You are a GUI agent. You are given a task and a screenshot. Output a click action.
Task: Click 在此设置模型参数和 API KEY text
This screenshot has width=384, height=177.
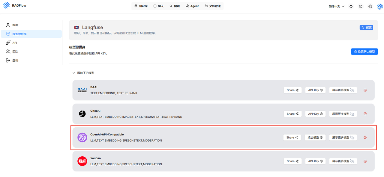[88, 53]
